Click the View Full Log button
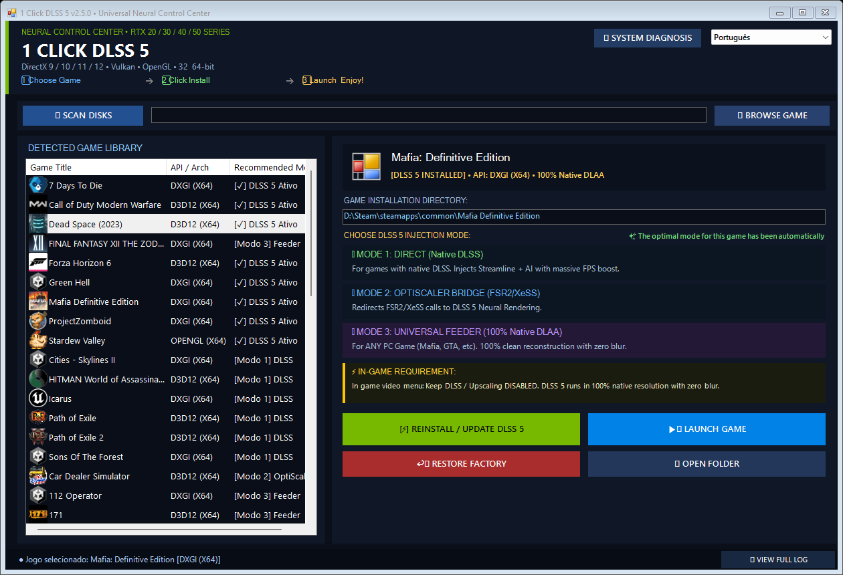843x575 pixels. (x=778, y=560)
